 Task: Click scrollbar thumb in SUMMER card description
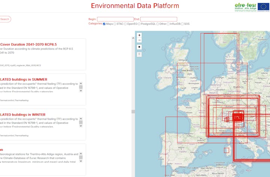(x=81, y=87)
